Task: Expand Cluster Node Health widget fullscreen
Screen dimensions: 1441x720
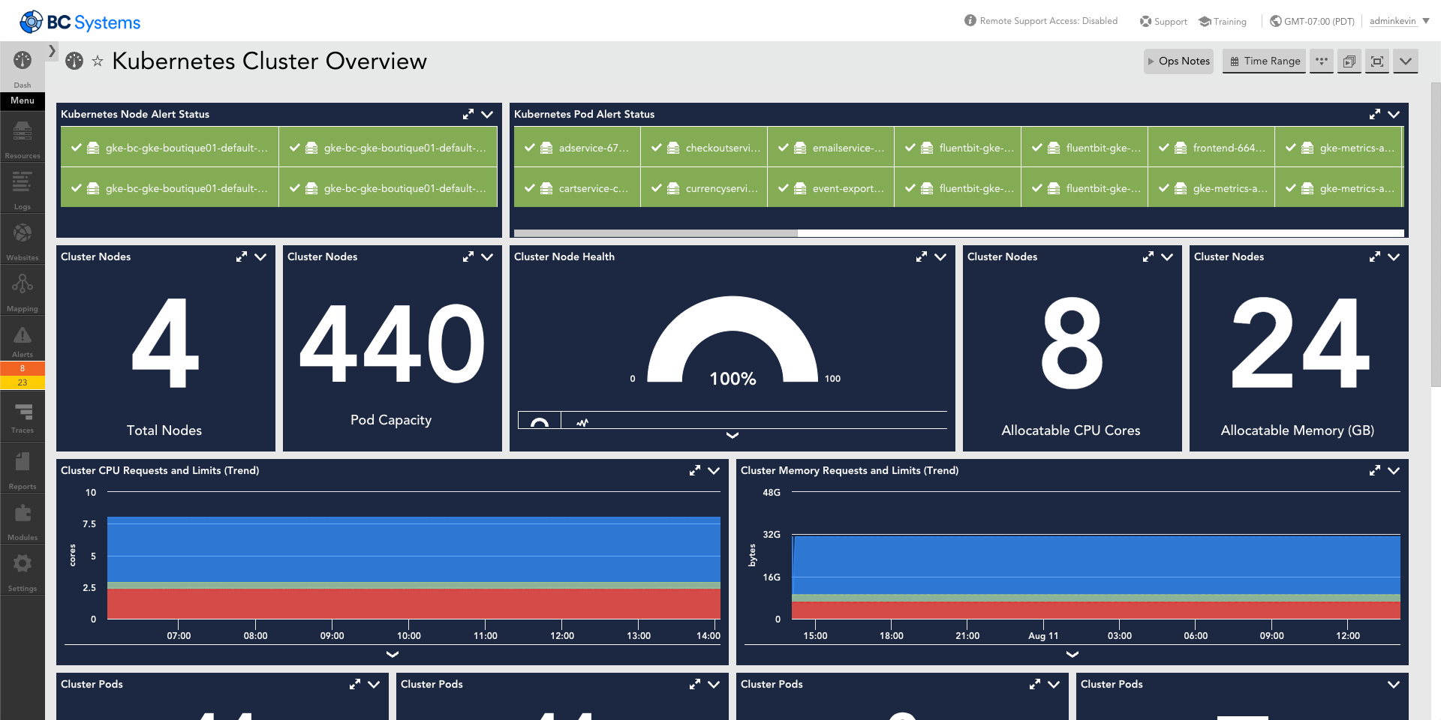Action: click(x=922, y=256)
